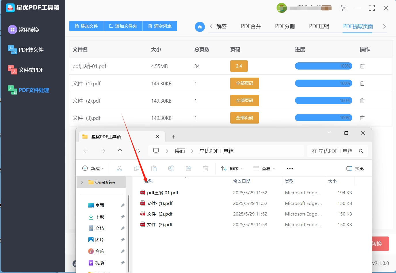396x273 pixels.
Task: Sort by 大小 column header in Explorer
Action: click(332, 181)
